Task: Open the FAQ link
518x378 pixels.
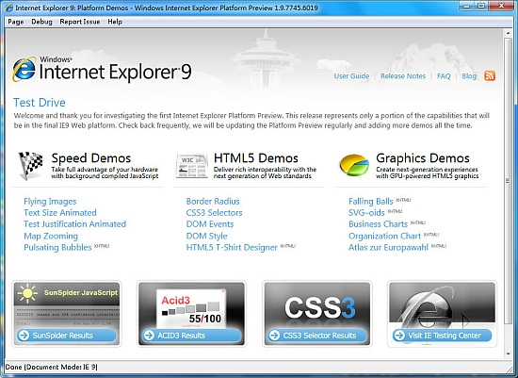Action: tap(444, 76)
